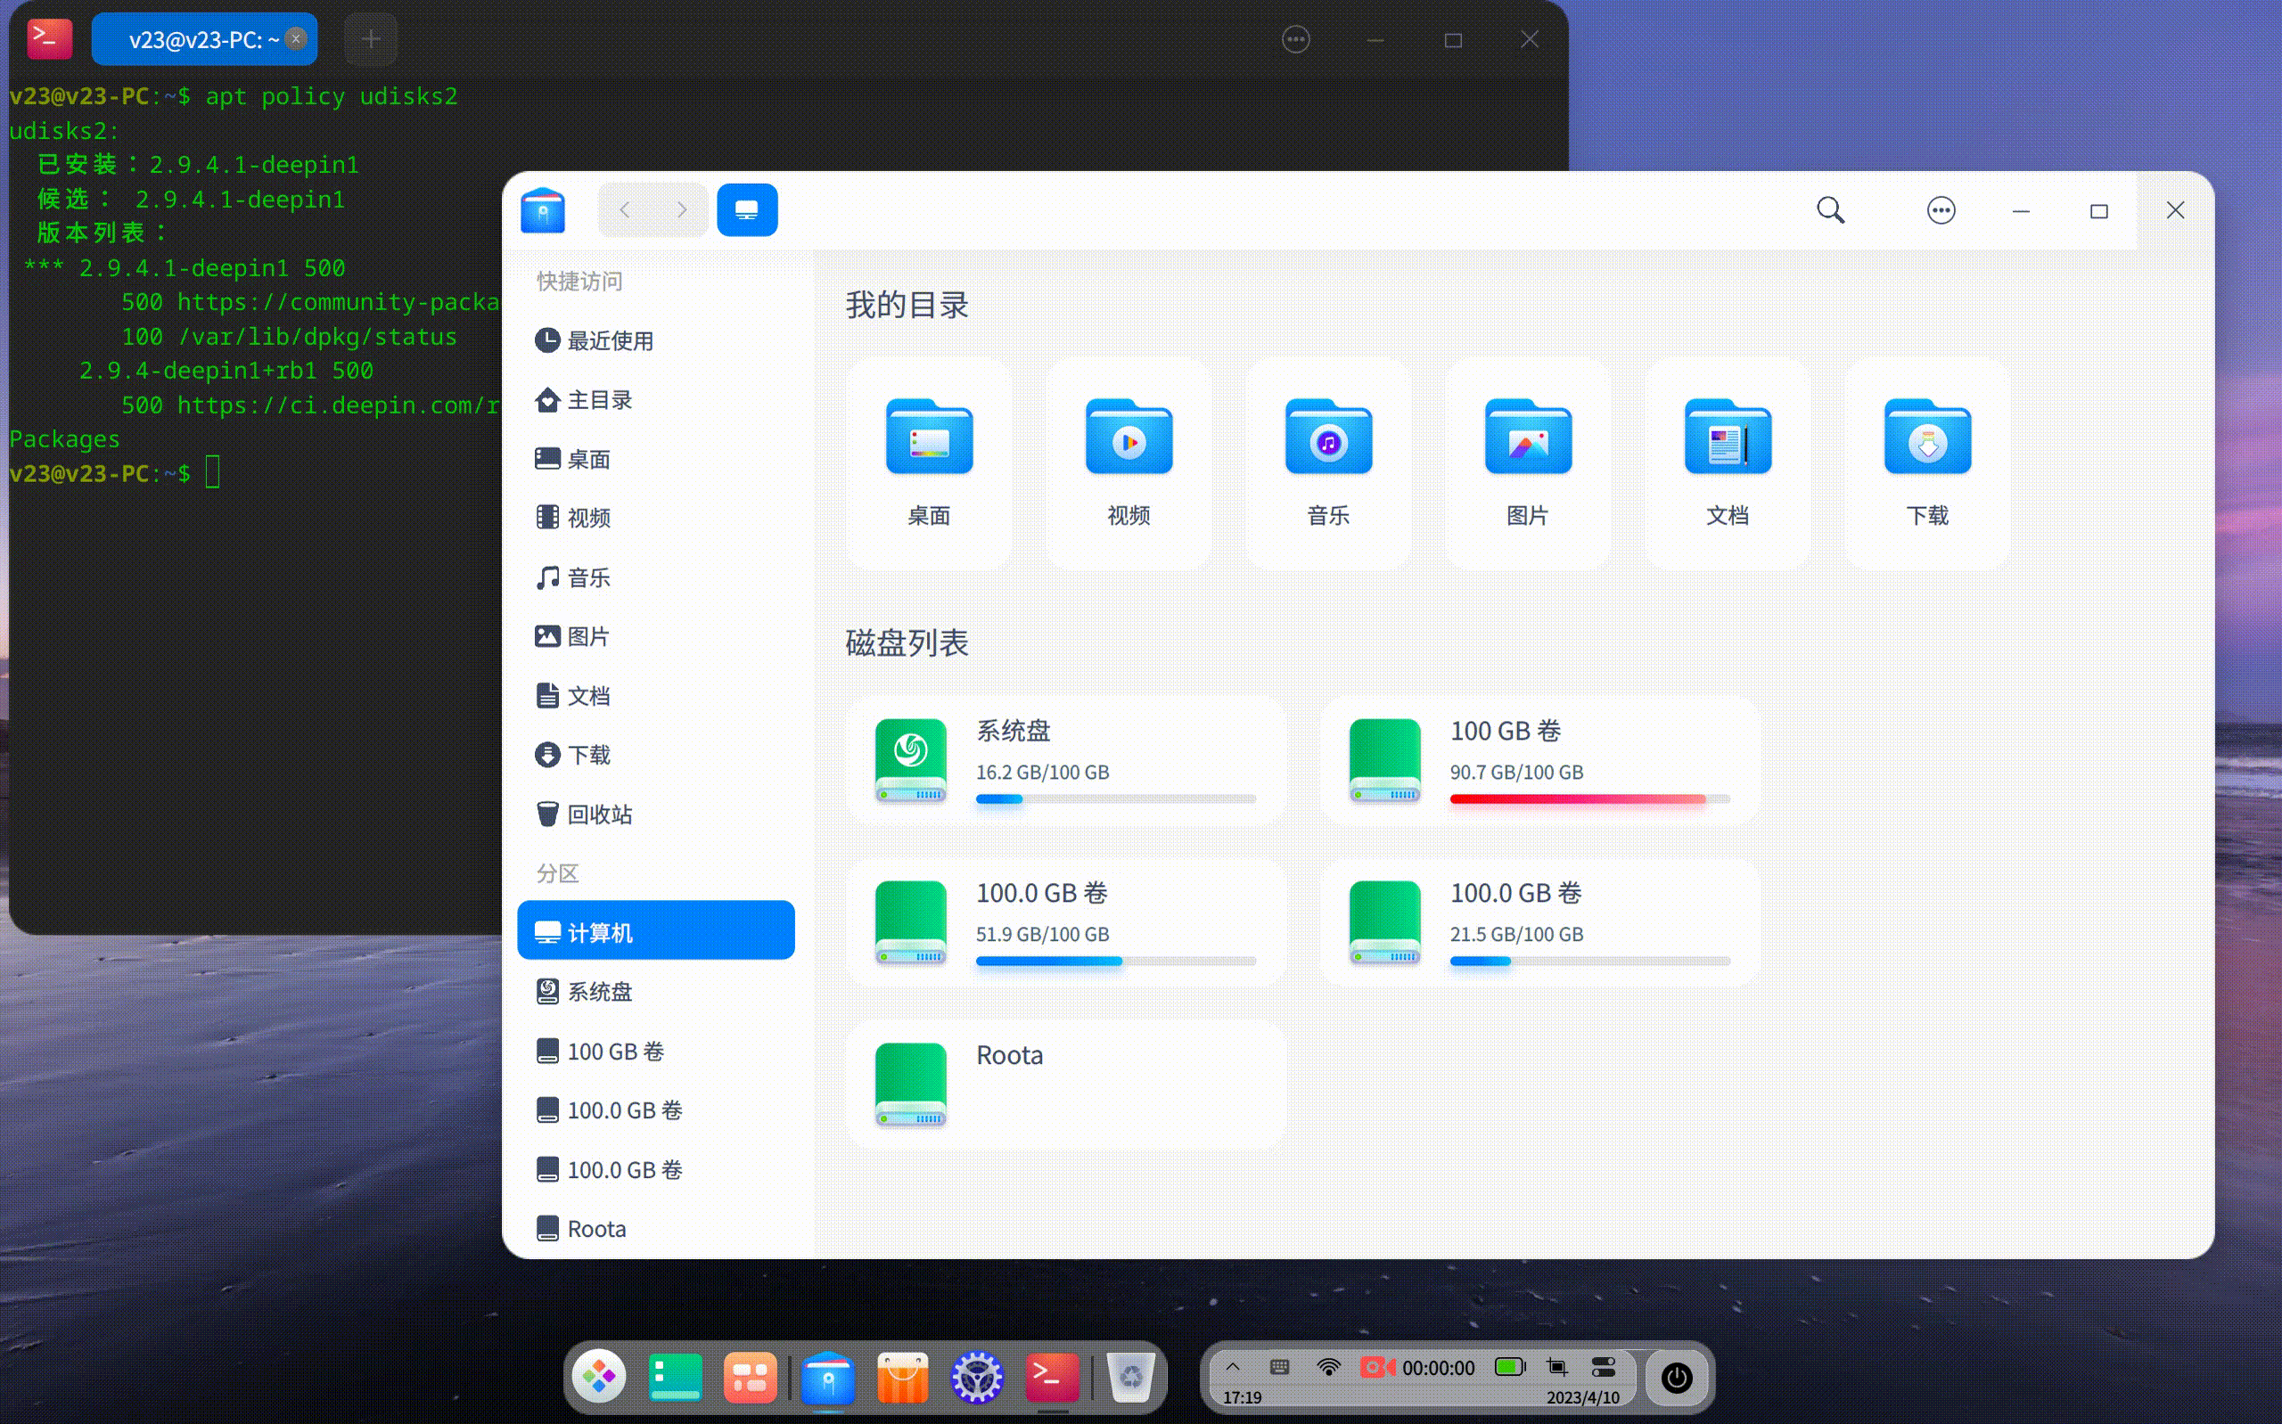This screenshot has height=1424, width=2282.
Task: Open the trash icon in the dock
Action: click(x=1130, y=1378)
